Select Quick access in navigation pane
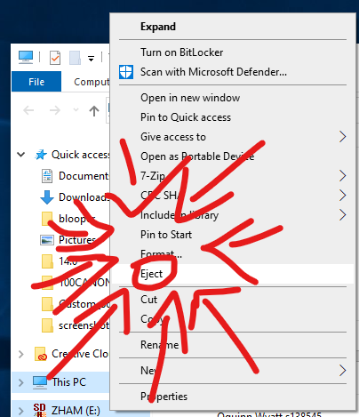Screen dimensions: 359x417 [x=80, y=155]
